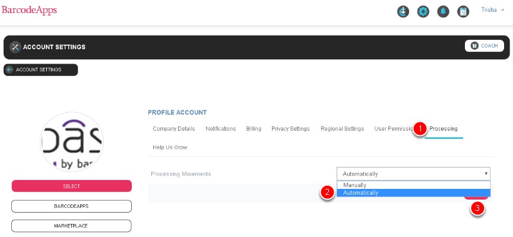The height and width of the screenshot is (237, 513).
Task: Click the Marketplace button
Action: (x=72, y=226)
